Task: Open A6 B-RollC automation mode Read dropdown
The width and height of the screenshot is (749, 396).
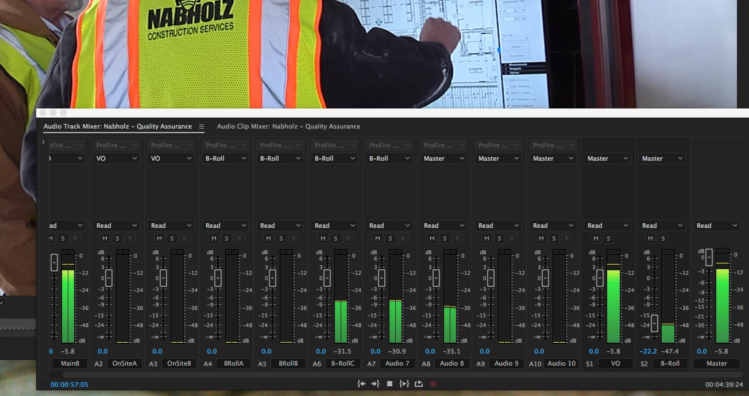Action: 335,226
